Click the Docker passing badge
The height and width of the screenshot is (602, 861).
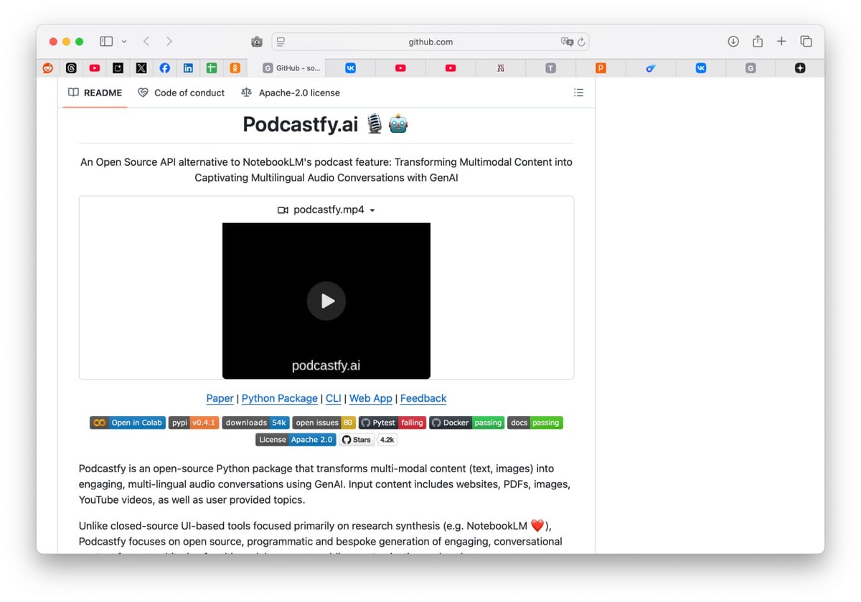coord(467,423)
